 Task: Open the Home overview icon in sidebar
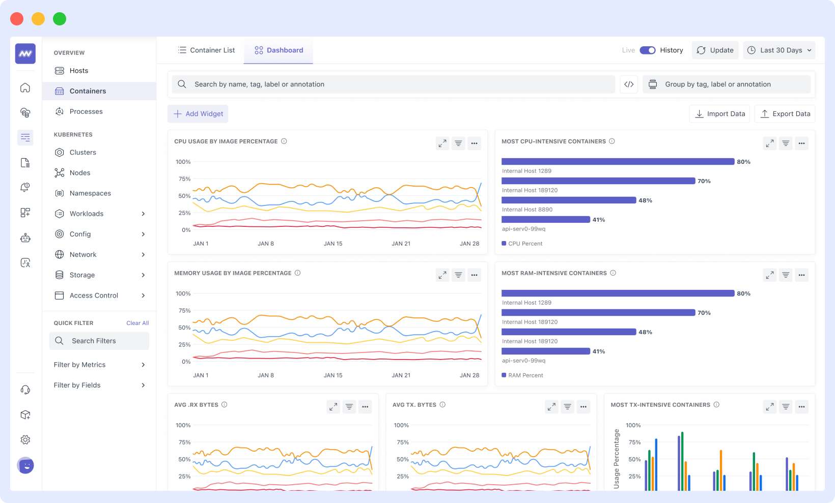pos(25,87)
